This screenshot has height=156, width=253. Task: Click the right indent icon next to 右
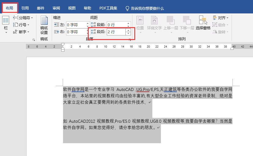57,32
